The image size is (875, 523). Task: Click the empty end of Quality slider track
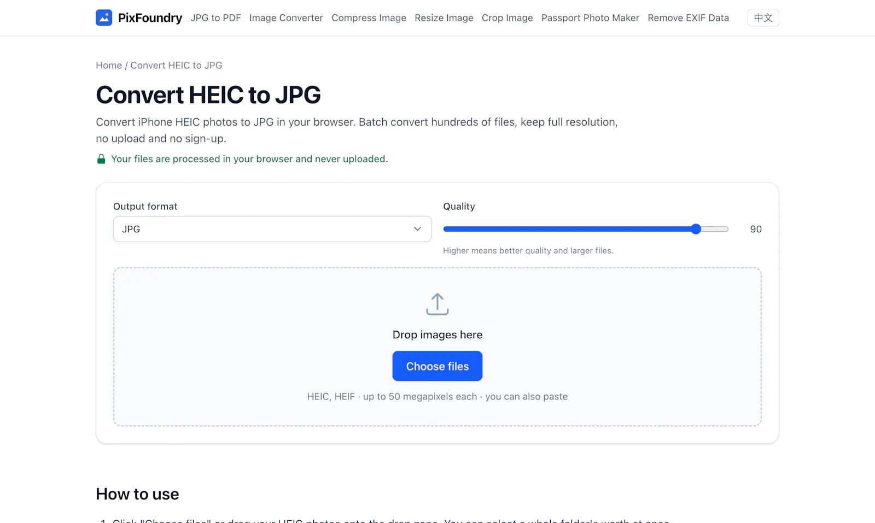715,229
